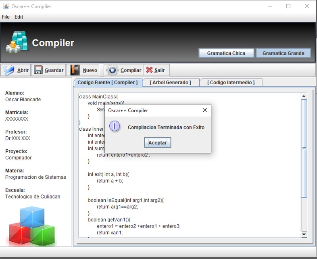Click the Abrir button label
The height and width of the screenshot is (259, 317).
pyautogui.click(x=23, y=70)
